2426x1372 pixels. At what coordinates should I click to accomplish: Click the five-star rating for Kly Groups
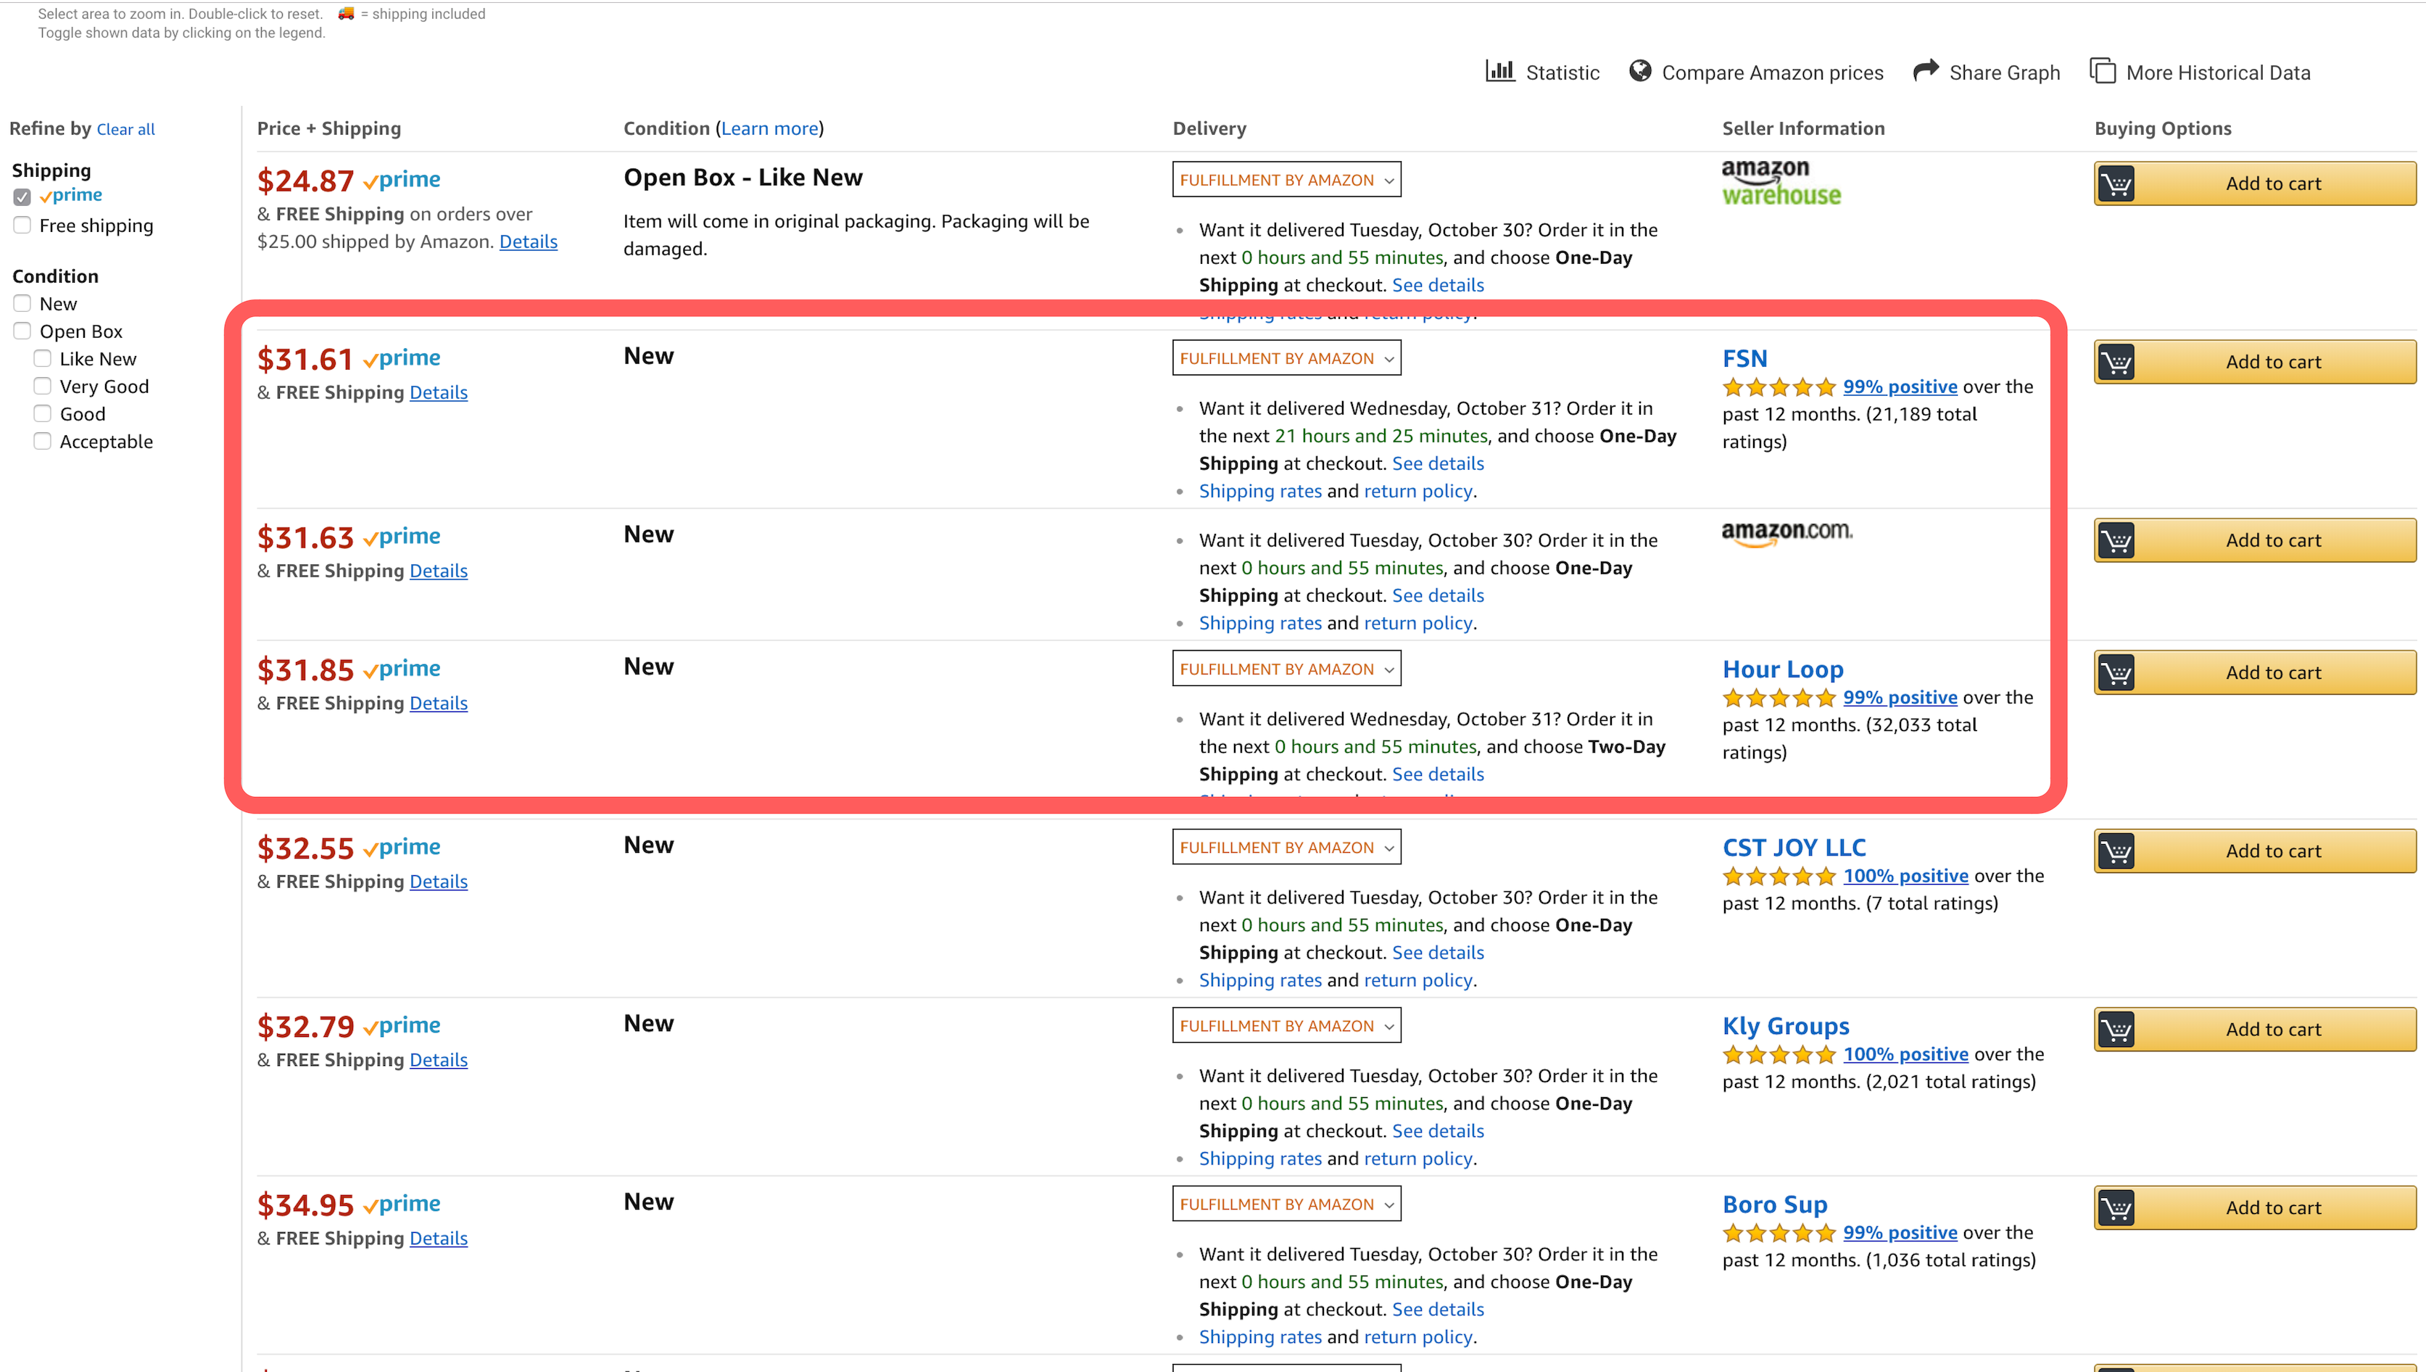(1779, 1055)
